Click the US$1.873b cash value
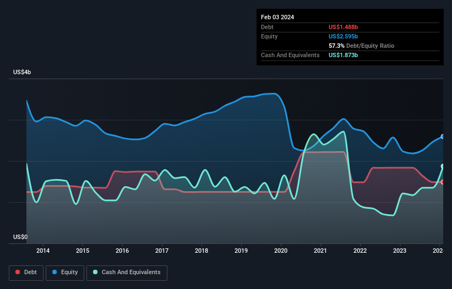This screenshot has height=289, width=452. tap(343, 55)
